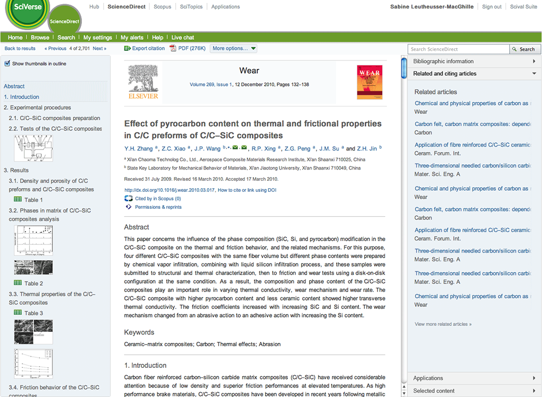Go to the Next article

[100, 48]
